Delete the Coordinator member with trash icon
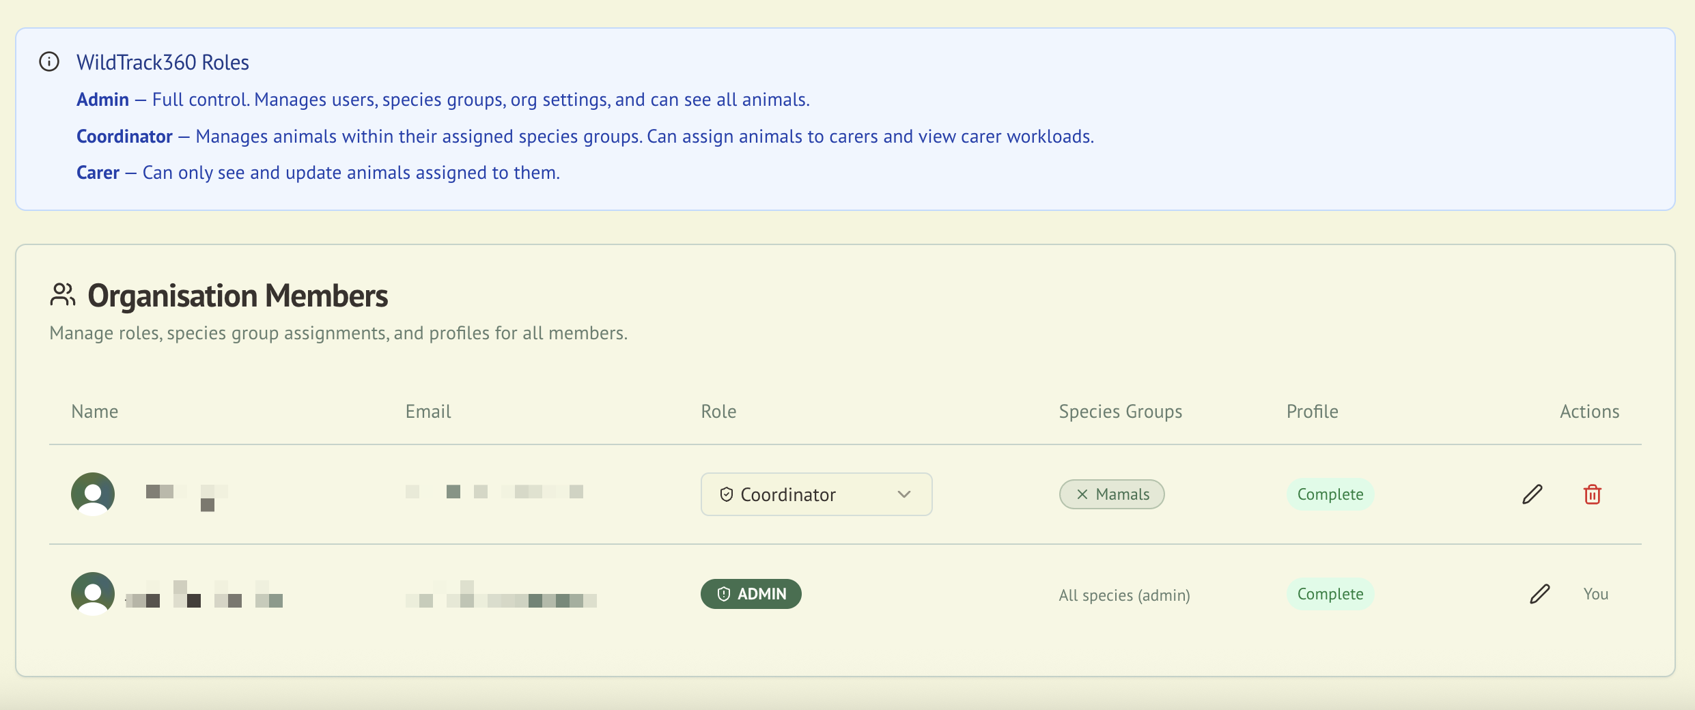Screen dimensions: 1695x710 (x=1592, y=494)
